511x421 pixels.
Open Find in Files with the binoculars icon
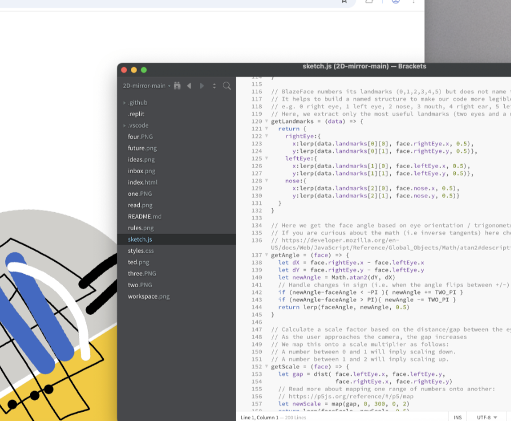tap(178, 85)
